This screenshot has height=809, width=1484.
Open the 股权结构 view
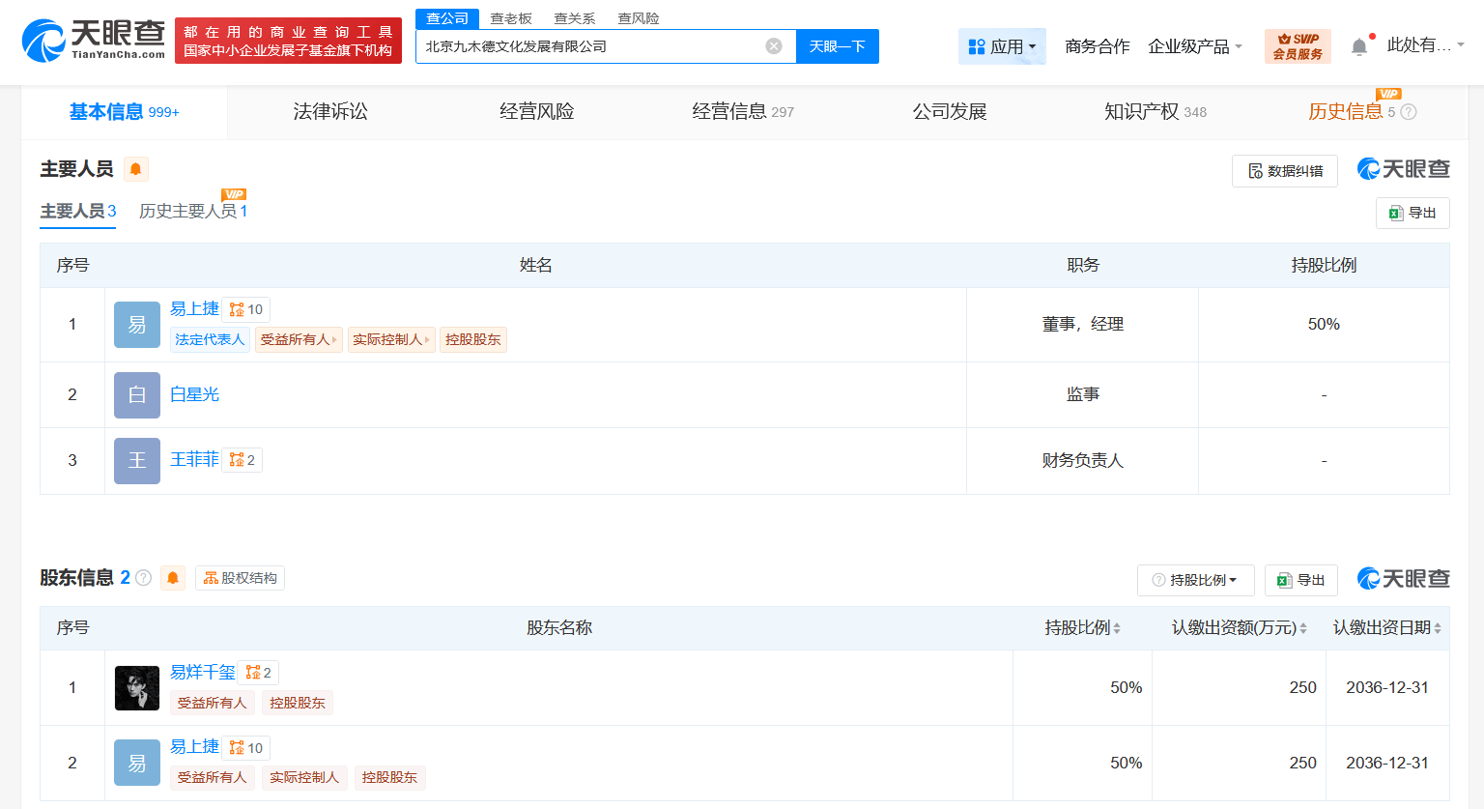tap(240, 578)
